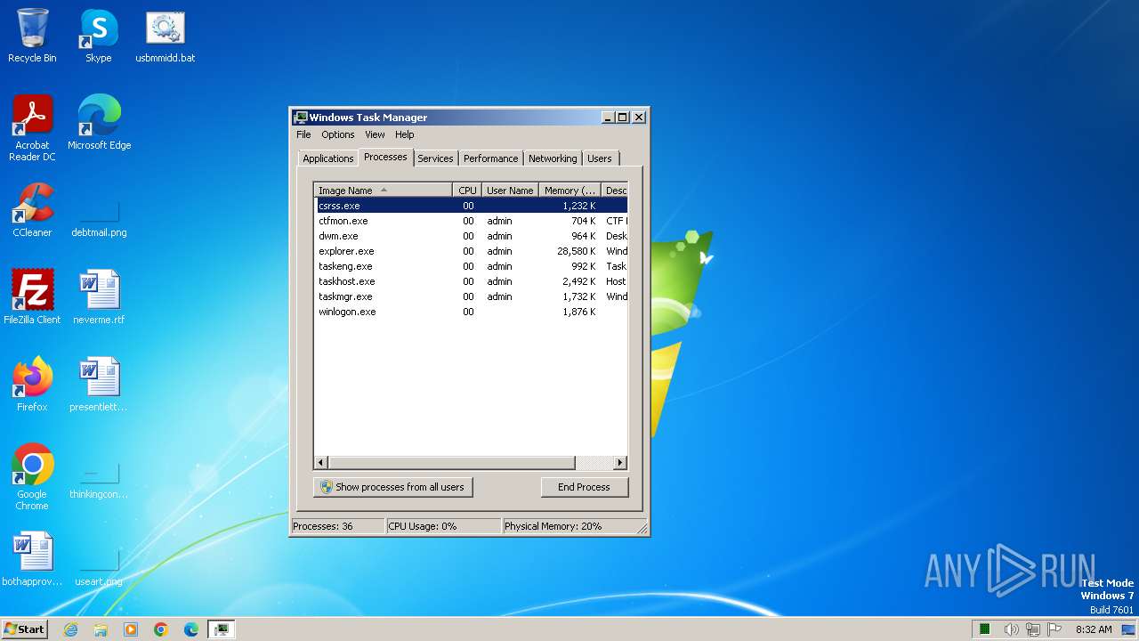
Task: Open Chrome from the taskbar
Action: [x=161, y=629]
